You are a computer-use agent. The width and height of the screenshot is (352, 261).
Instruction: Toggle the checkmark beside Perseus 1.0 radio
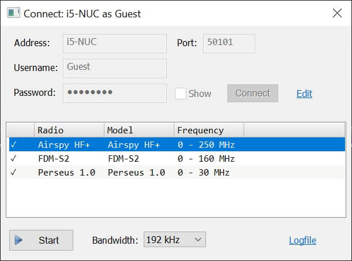tap(13, 172)
